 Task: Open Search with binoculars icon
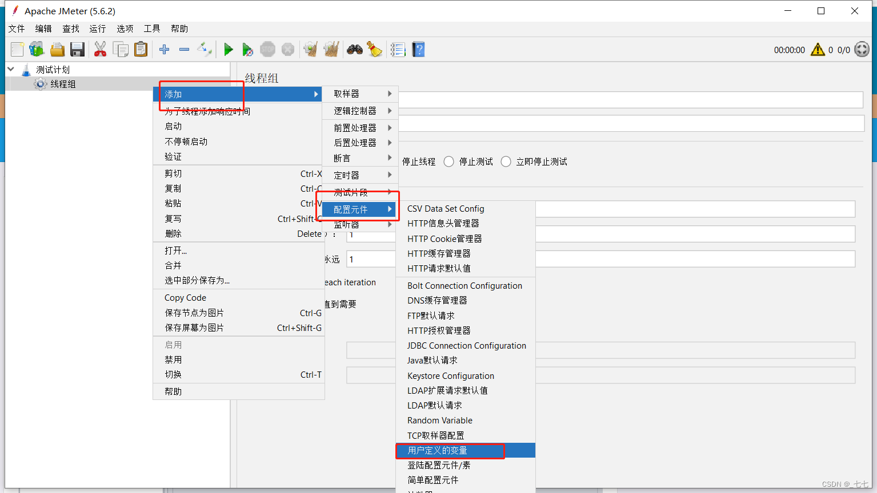coord(355,50)
